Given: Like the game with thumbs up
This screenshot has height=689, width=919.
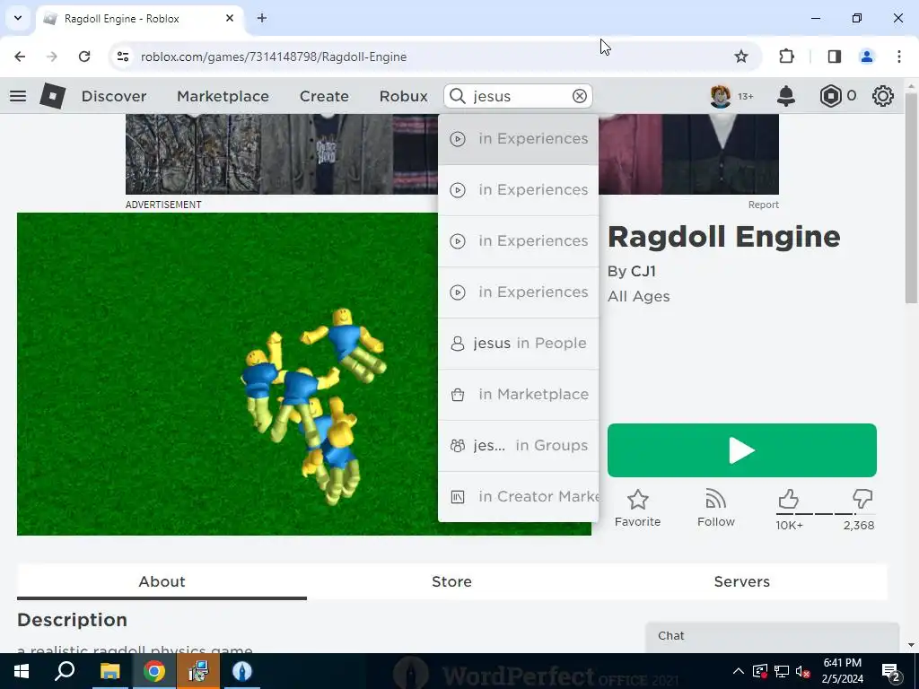Looking at the screenshot, I should [x=789, y=499].
